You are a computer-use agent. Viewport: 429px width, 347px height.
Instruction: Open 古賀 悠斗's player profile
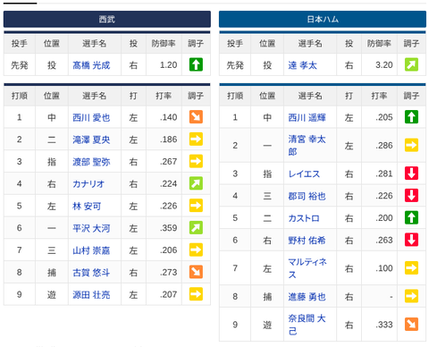point(91,273)
